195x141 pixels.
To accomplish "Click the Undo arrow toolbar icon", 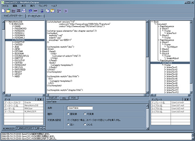I will point(30,11).
